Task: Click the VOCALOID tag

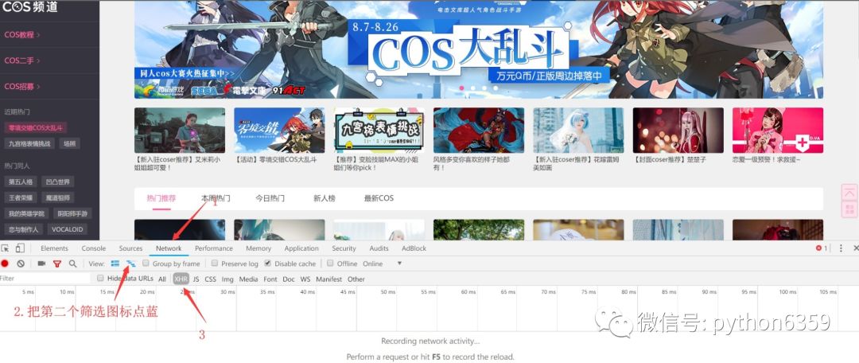Action: pos(68,229)
